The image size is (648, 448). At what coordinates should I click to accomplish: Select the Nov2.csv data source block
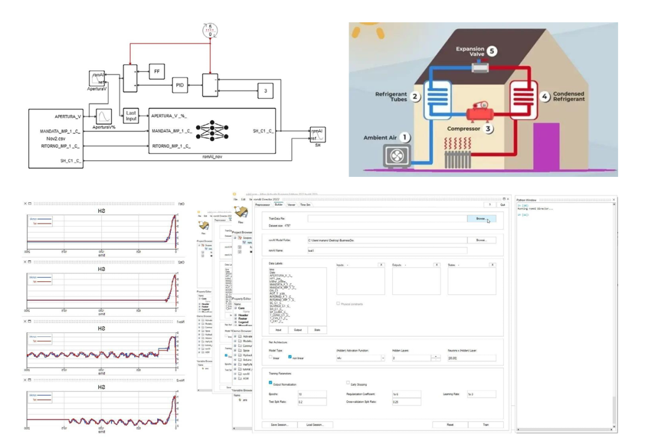(x=56, y=139)
